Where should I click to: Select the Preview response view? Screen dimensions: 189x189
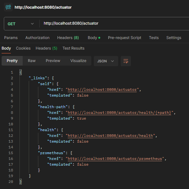53,61
